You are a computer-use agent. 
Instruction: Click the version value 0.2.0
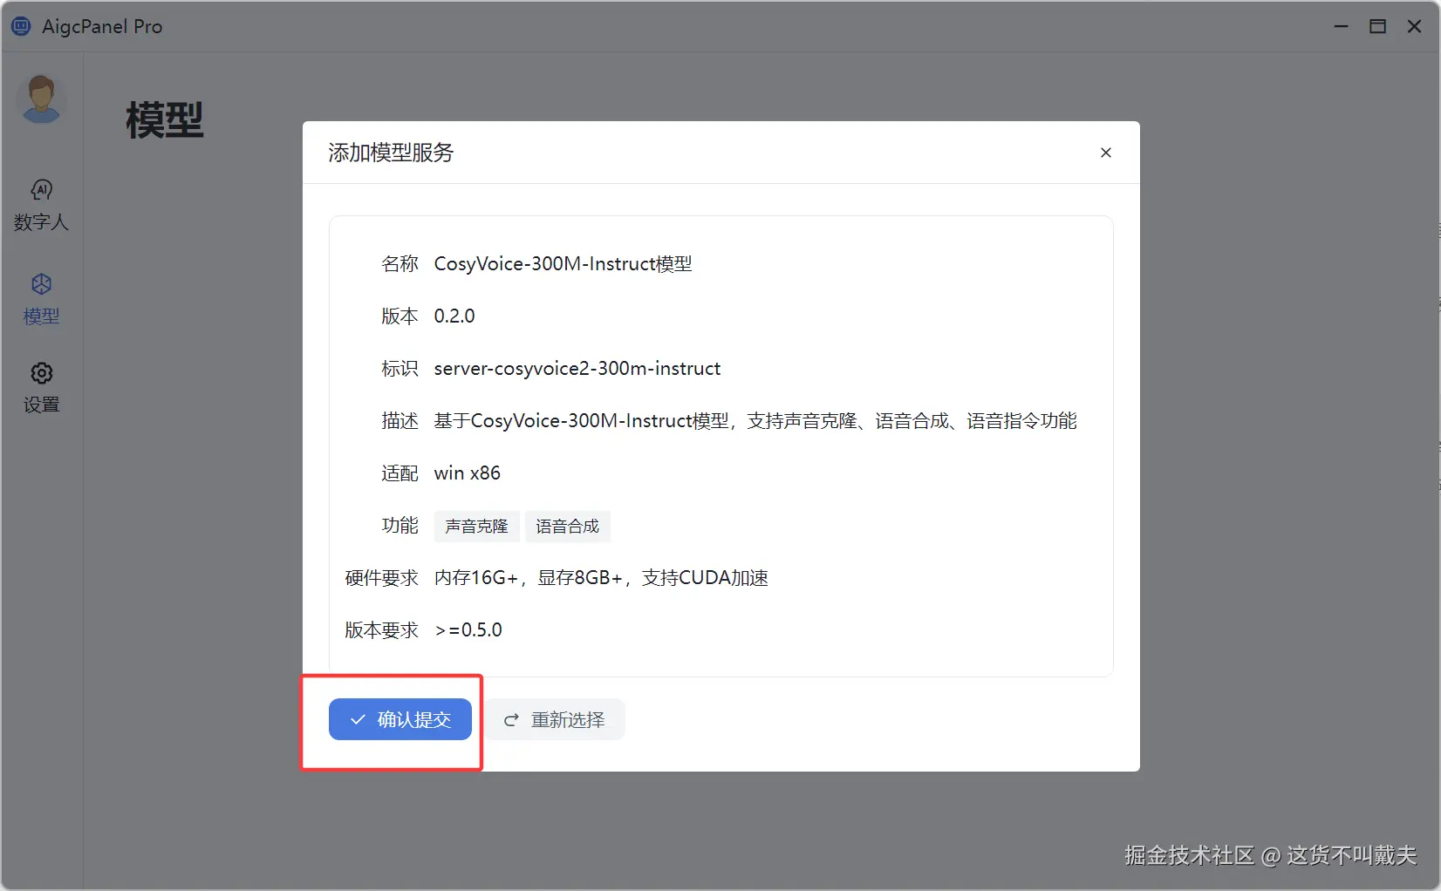click(454, 316)
